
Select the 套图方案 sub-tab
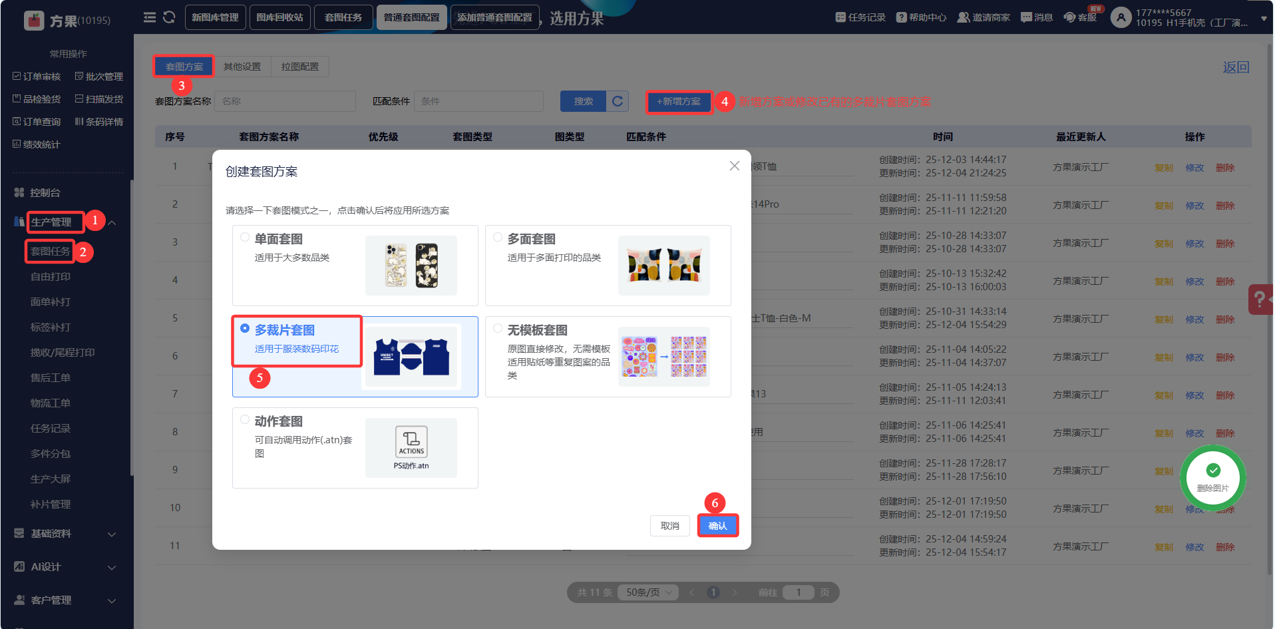pyautogui.click(x=184, y=67)
